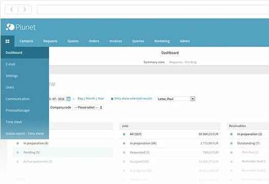Screen dimensions: 269x184
Task: Select the Jobs All (157) row
Action: (170, 134)
